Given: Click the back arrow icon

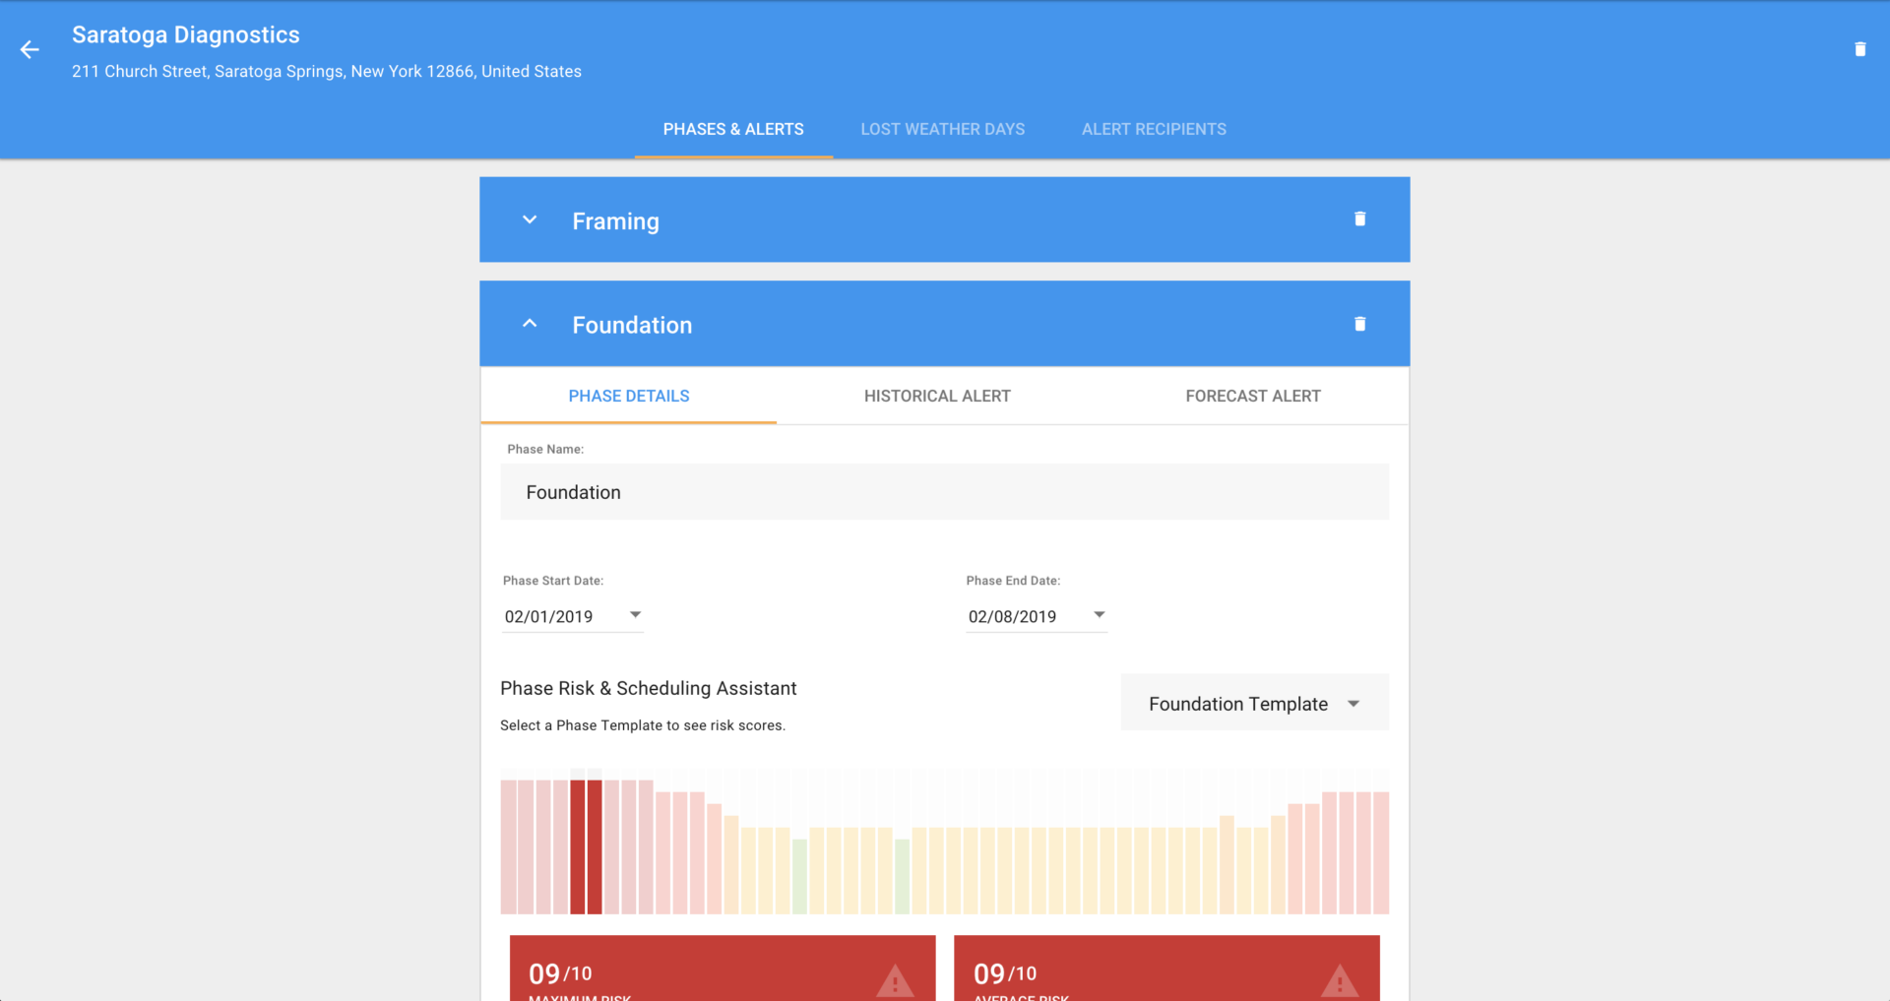Looking at the screenshot, I should coord(30,50).
